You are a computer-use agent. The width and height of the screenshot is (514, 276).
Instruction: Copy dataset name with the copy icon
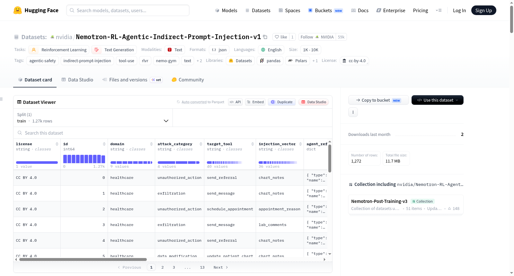click(265, 37)
